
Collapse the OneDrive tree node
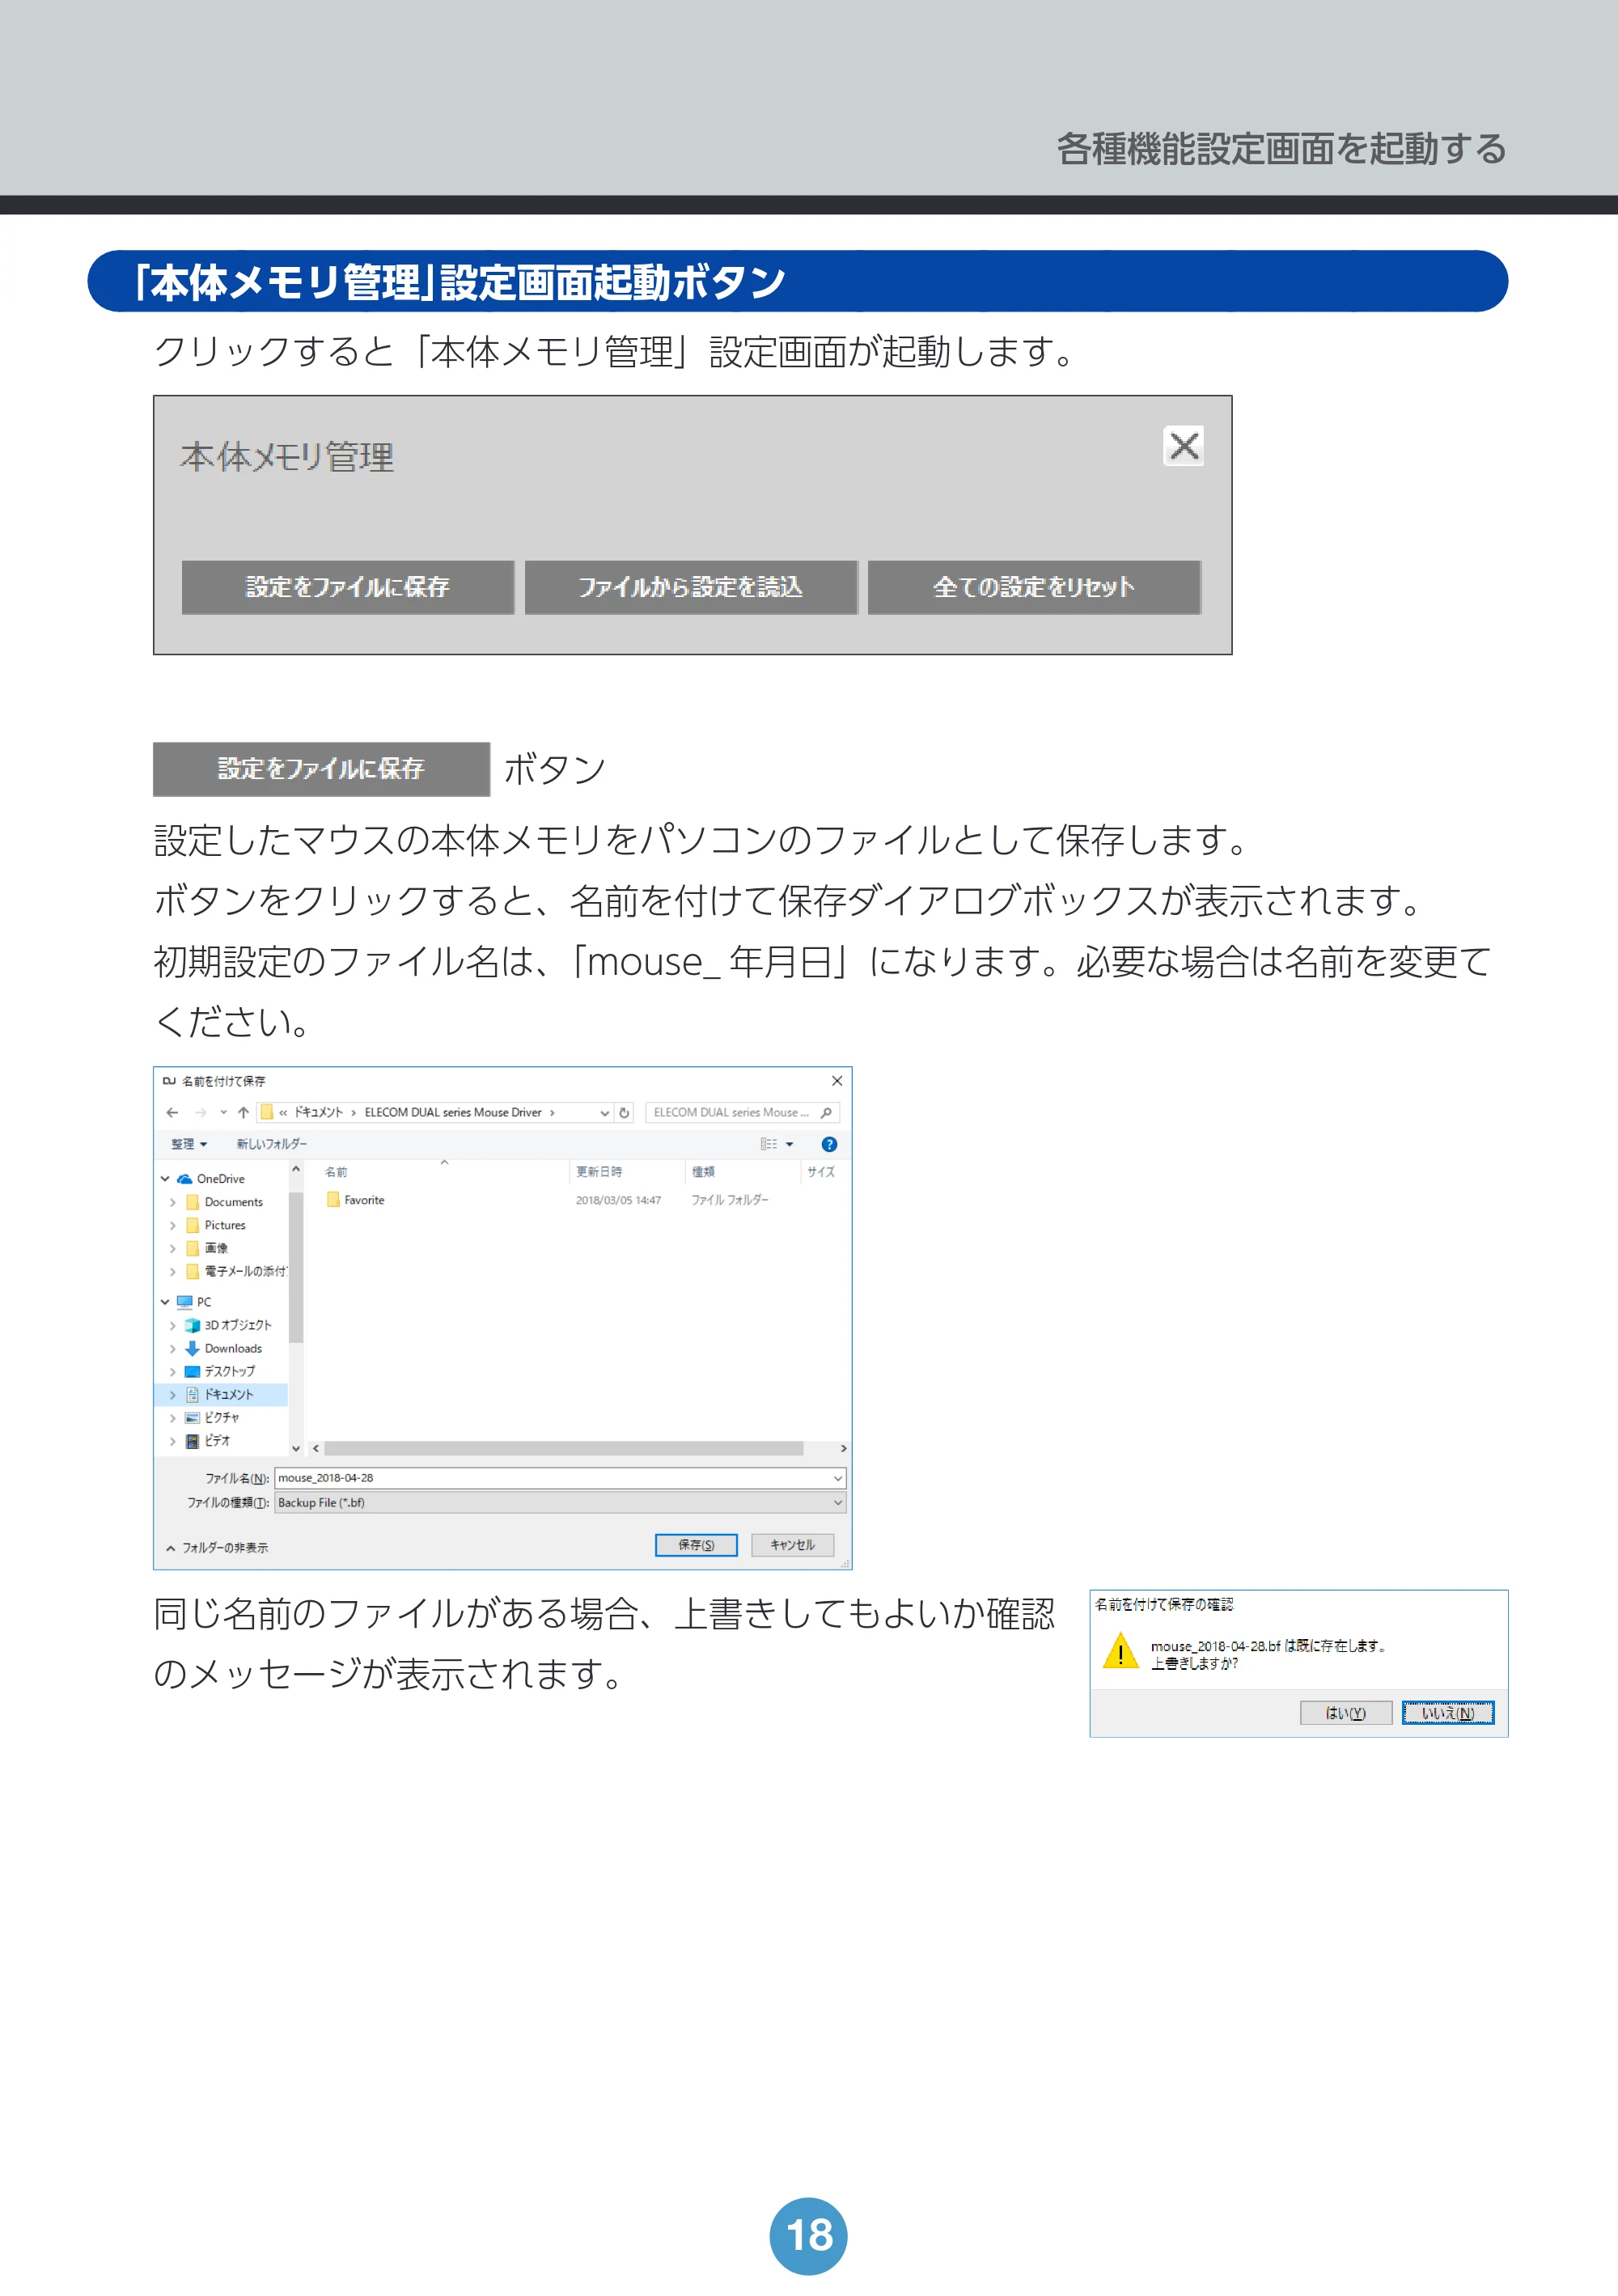click(165, 1179)
